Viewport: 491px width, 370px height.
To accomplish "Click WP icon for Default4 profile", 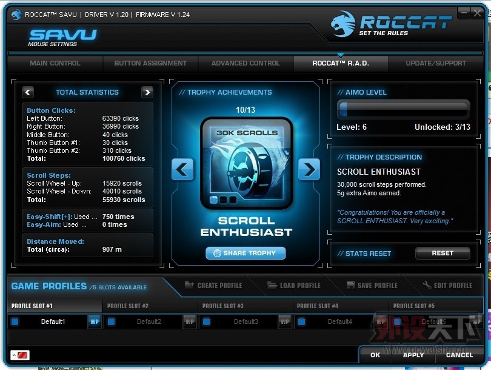I will (x=380, y=321).
